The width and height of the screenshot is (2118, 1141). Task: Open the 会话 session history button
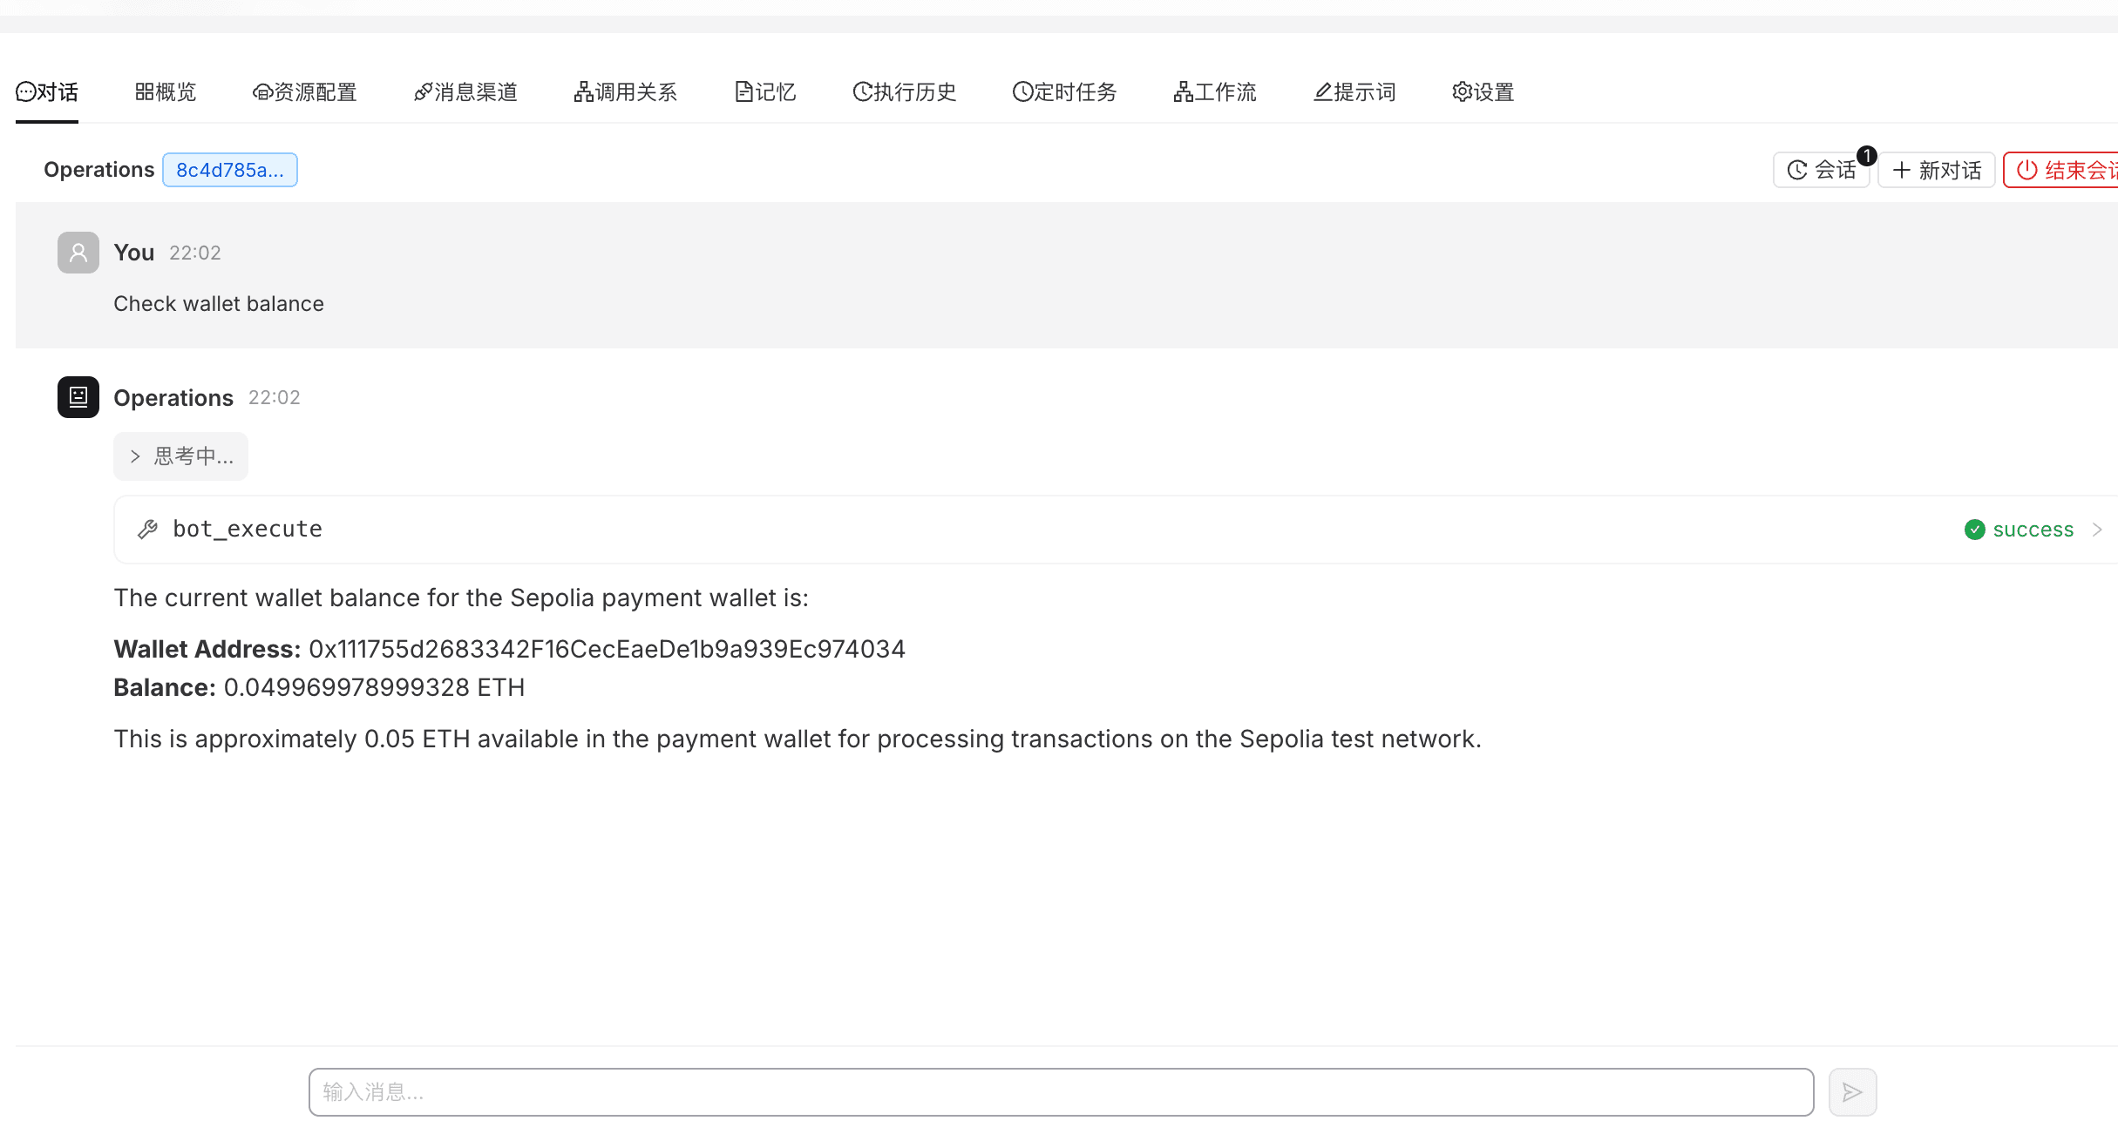coord(1822,170)
